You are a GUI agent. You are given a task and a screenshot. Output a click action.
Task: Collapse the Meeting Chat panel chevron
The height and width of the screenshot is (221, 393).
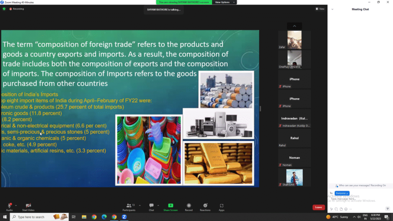tap(332, 9)
